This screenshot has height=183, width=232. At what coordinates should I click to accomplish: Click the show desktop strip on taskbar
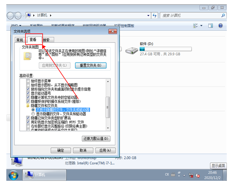pos(225,175)
